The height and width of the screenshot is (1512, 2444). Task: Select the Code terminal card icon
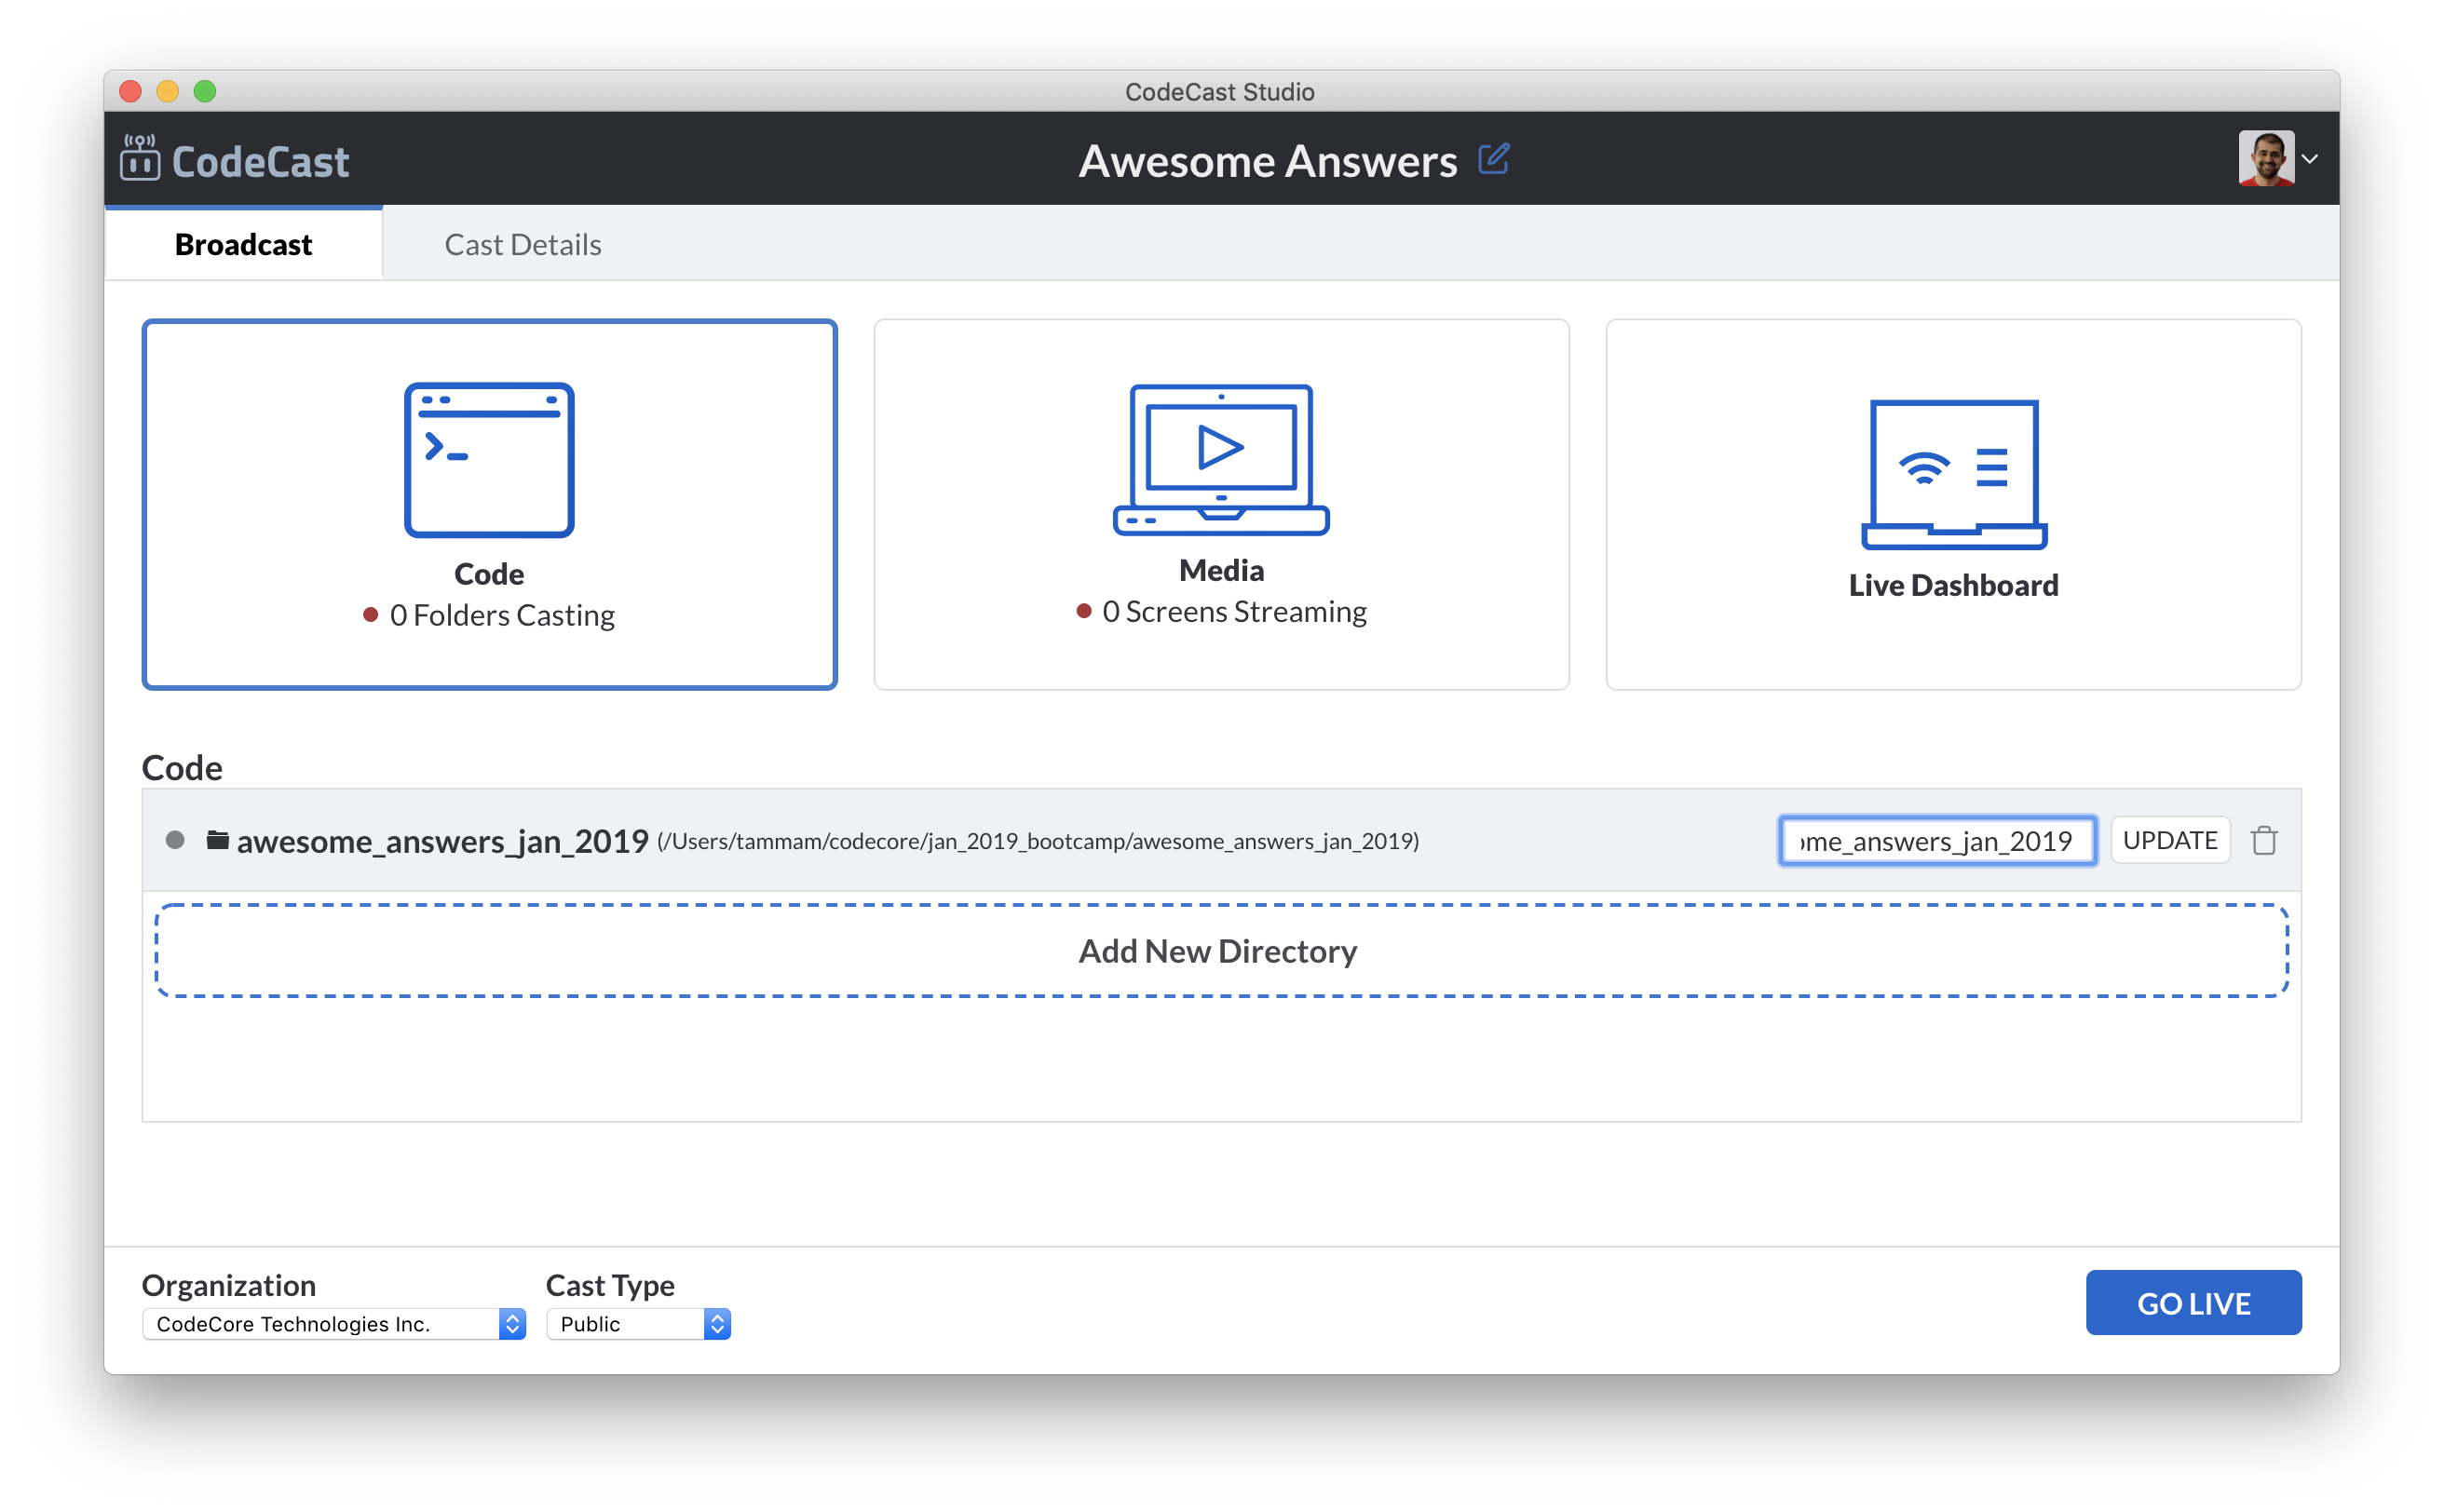489,460
